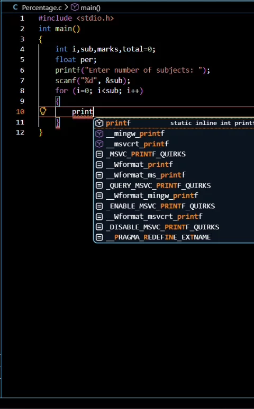Click the icon beside __msvcrt_printf
The image size is (254, 409).
click(99, 144)
